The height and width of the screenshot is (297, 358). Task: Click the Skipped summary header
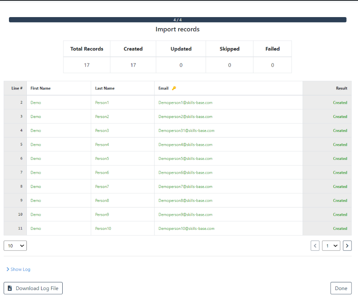point(229,49)
